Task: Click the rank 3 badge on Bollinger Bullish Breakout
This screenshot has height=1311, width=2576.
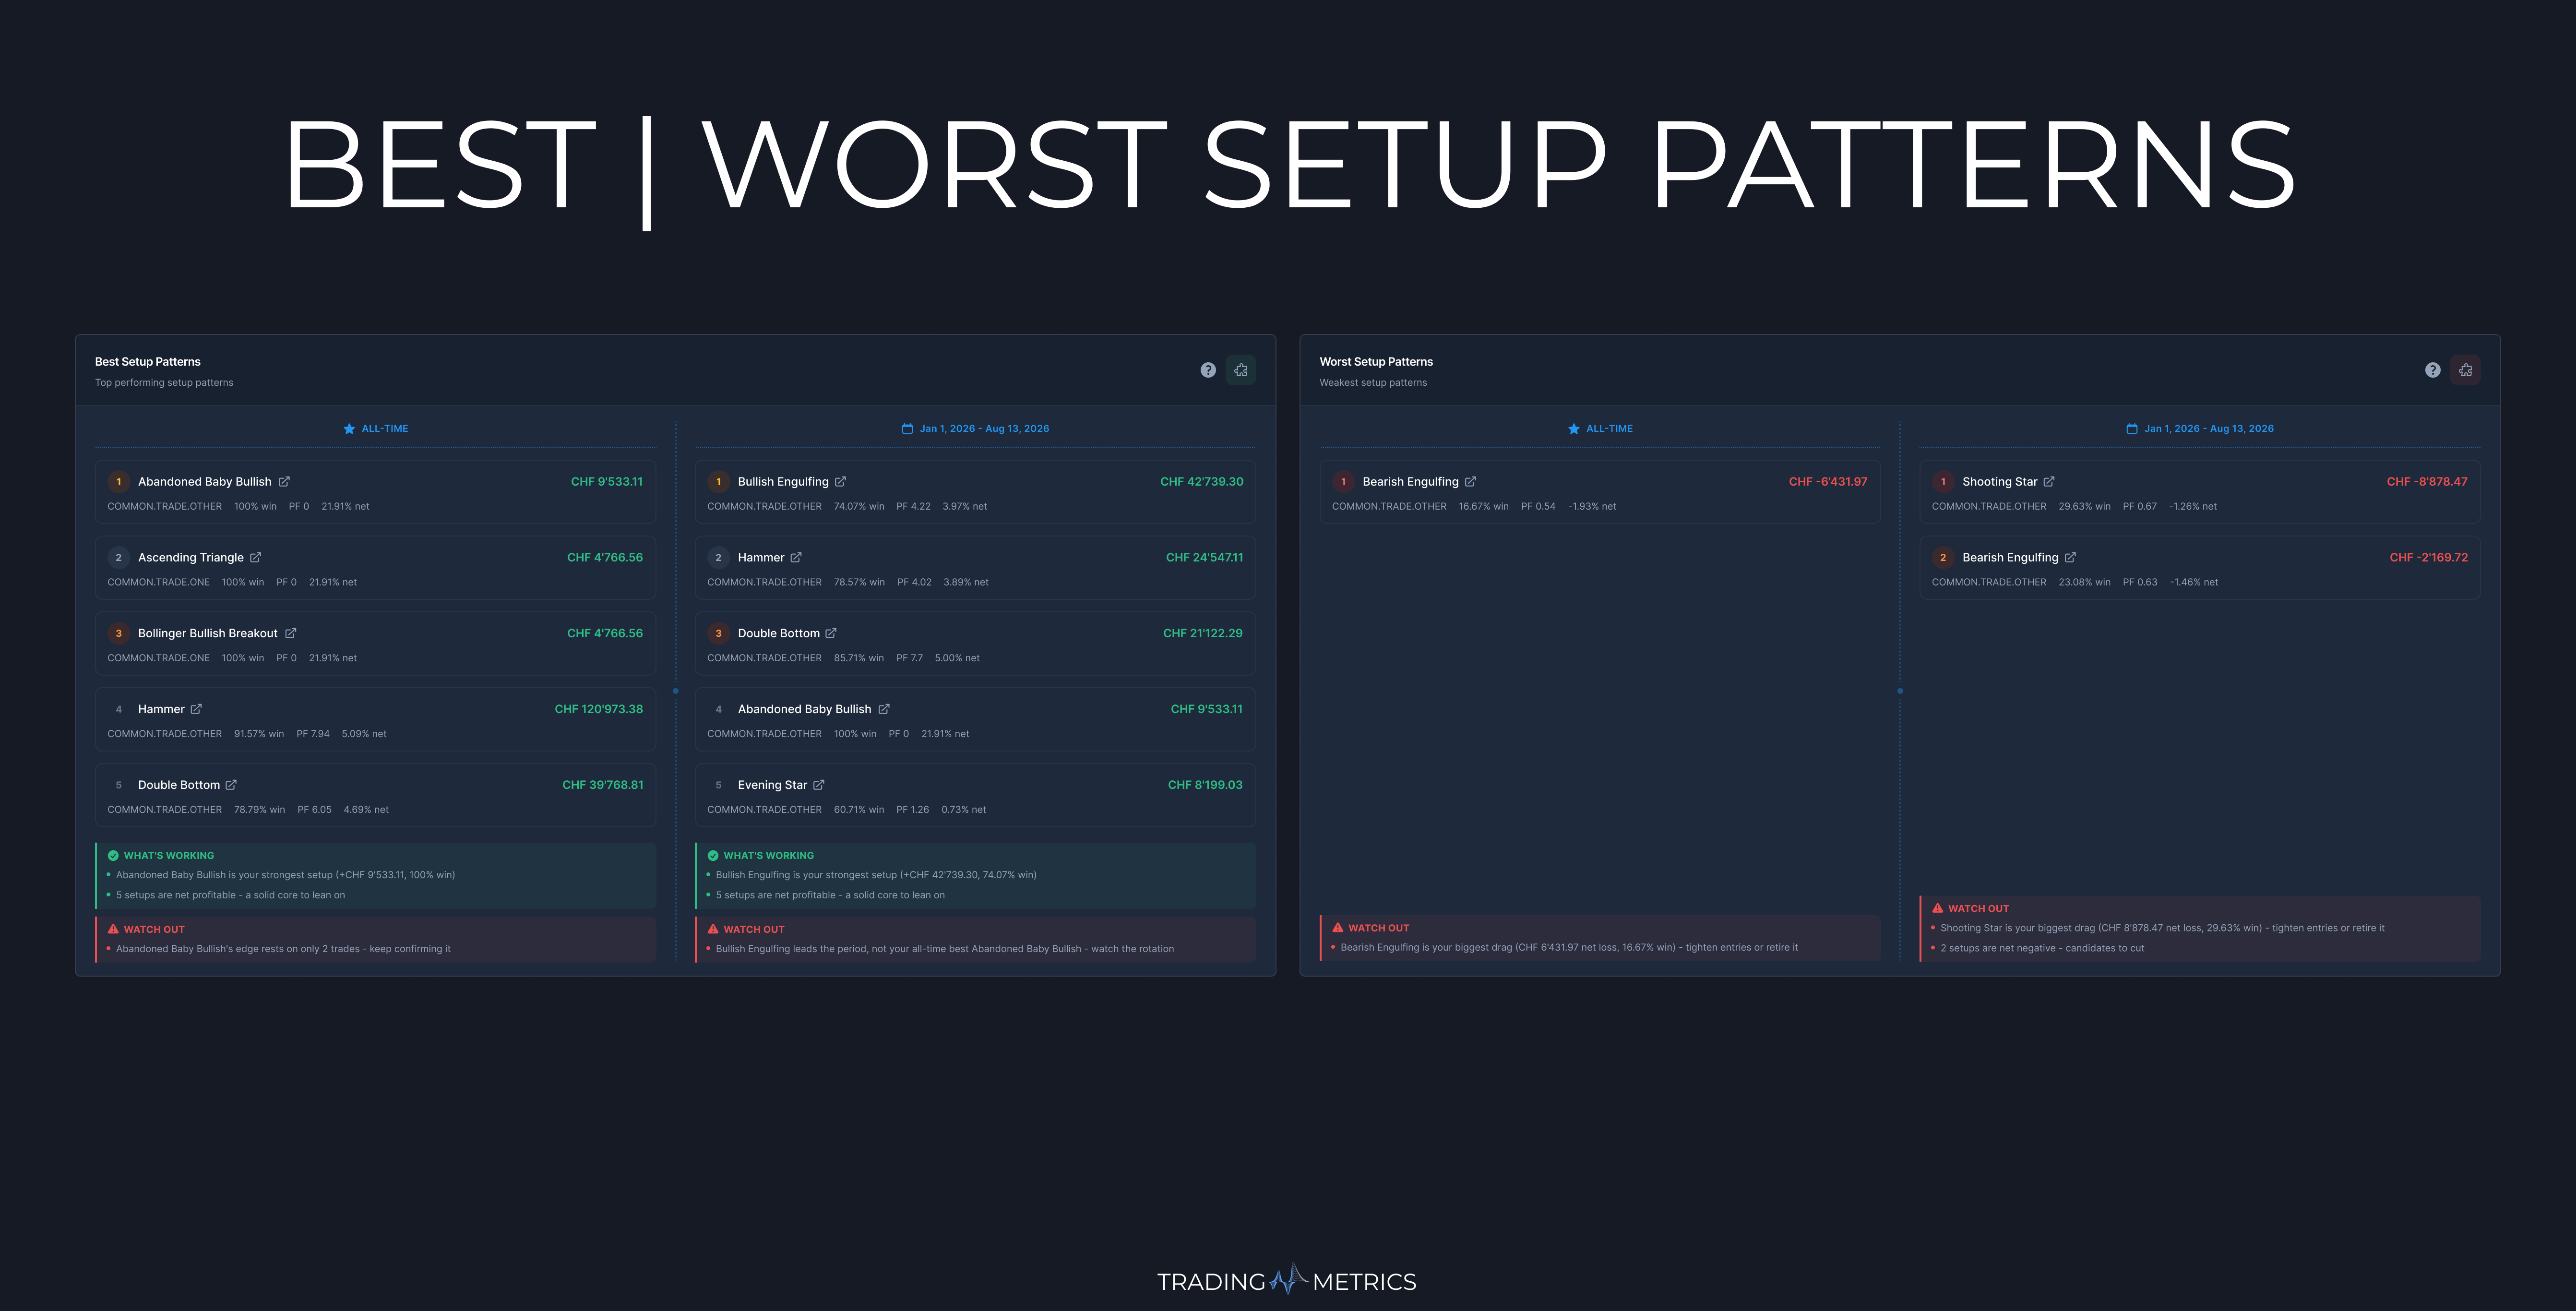Action: (118, 634)
